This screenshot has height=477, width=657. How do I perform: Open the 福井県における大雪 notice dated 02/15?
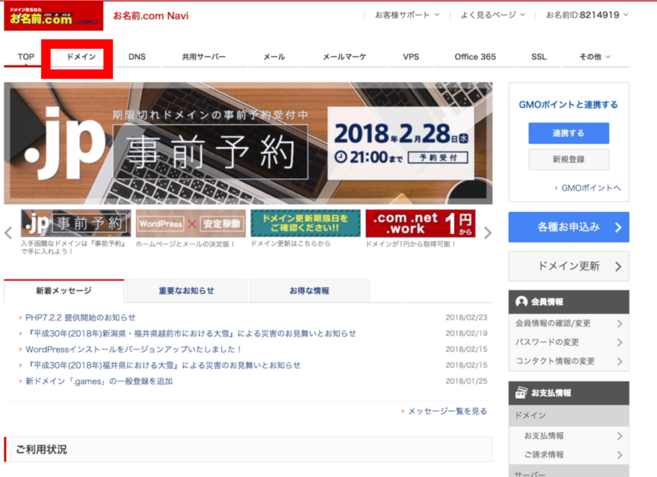coord(163,365)
